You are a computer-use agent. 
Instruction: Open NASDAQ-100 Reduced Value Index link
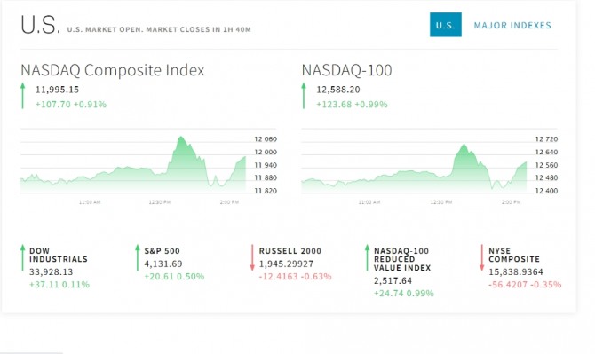(402, 259)
